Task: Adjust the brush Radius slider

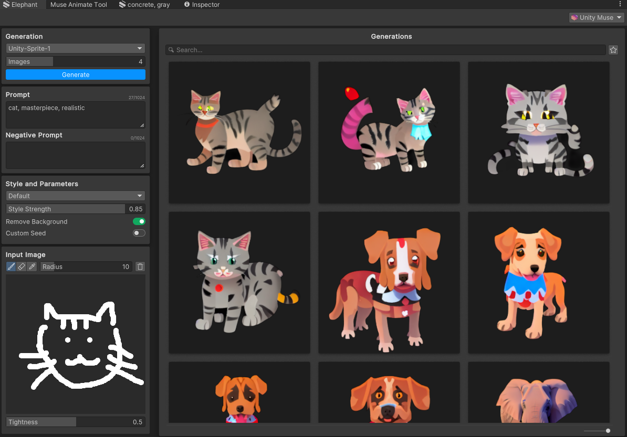Action: click(86, 267)
